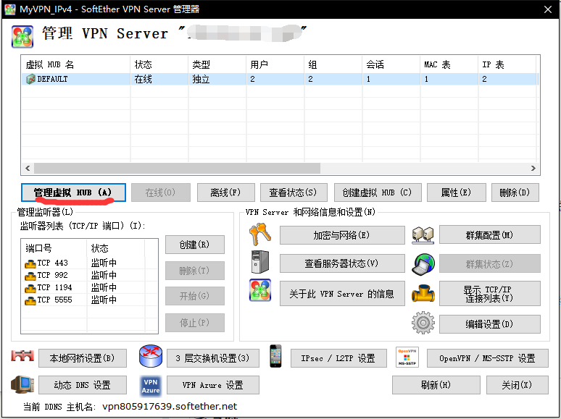Screen dimensions: 561x419
Task: Open 群集配置(M)
Action: tap(489, 234)
